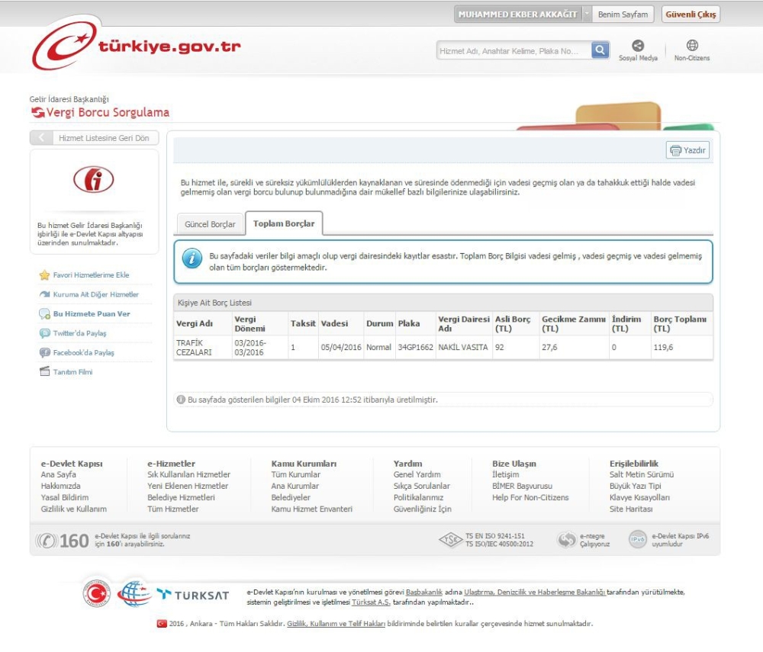The image size is (763, 652).
Task: Open Kuruma Ait Diğer Hizmetler link
Action: tap(95, 294)
